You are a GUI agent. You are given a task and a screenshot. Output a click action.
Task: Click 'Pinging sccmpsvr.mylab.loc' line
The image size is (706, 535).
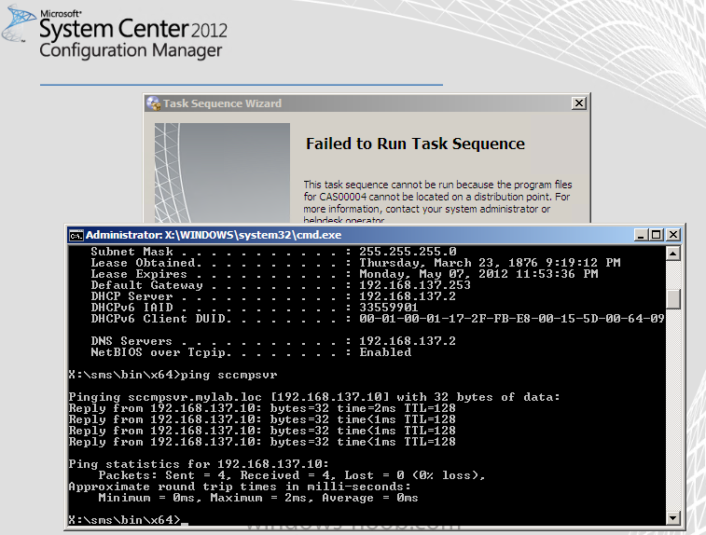tap(314, 397)
